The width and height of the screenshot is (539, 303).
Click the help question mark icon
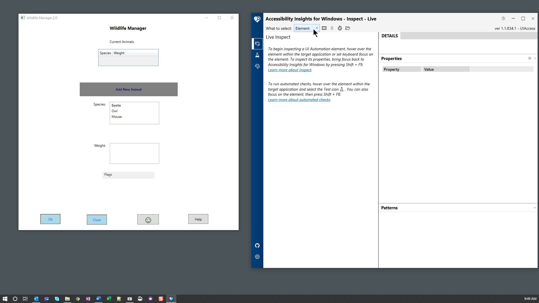pyautogui.click(x=503, y=19)
